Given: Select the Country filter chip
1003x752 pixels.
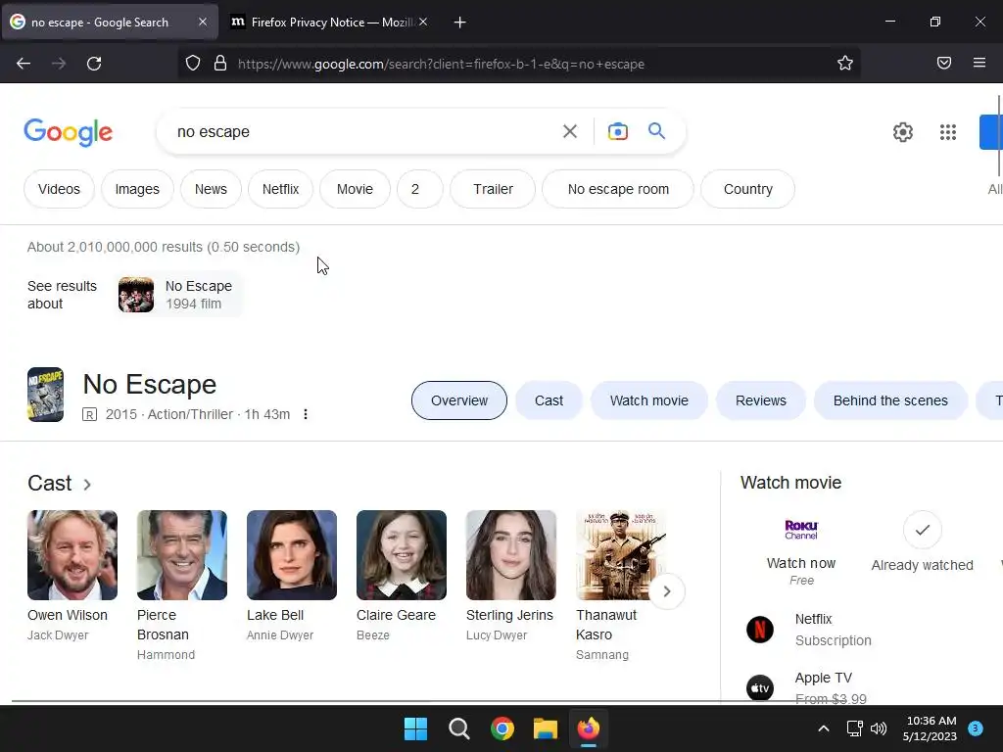Looking at the screenshot, I should click(747, 189).
